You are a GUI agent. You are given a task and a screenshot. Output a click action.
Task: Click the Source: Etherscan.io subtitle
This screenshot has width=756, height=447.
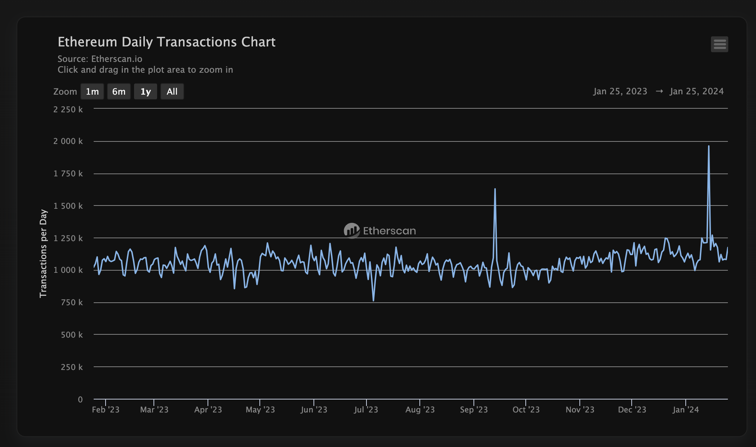tap(100, 59)
